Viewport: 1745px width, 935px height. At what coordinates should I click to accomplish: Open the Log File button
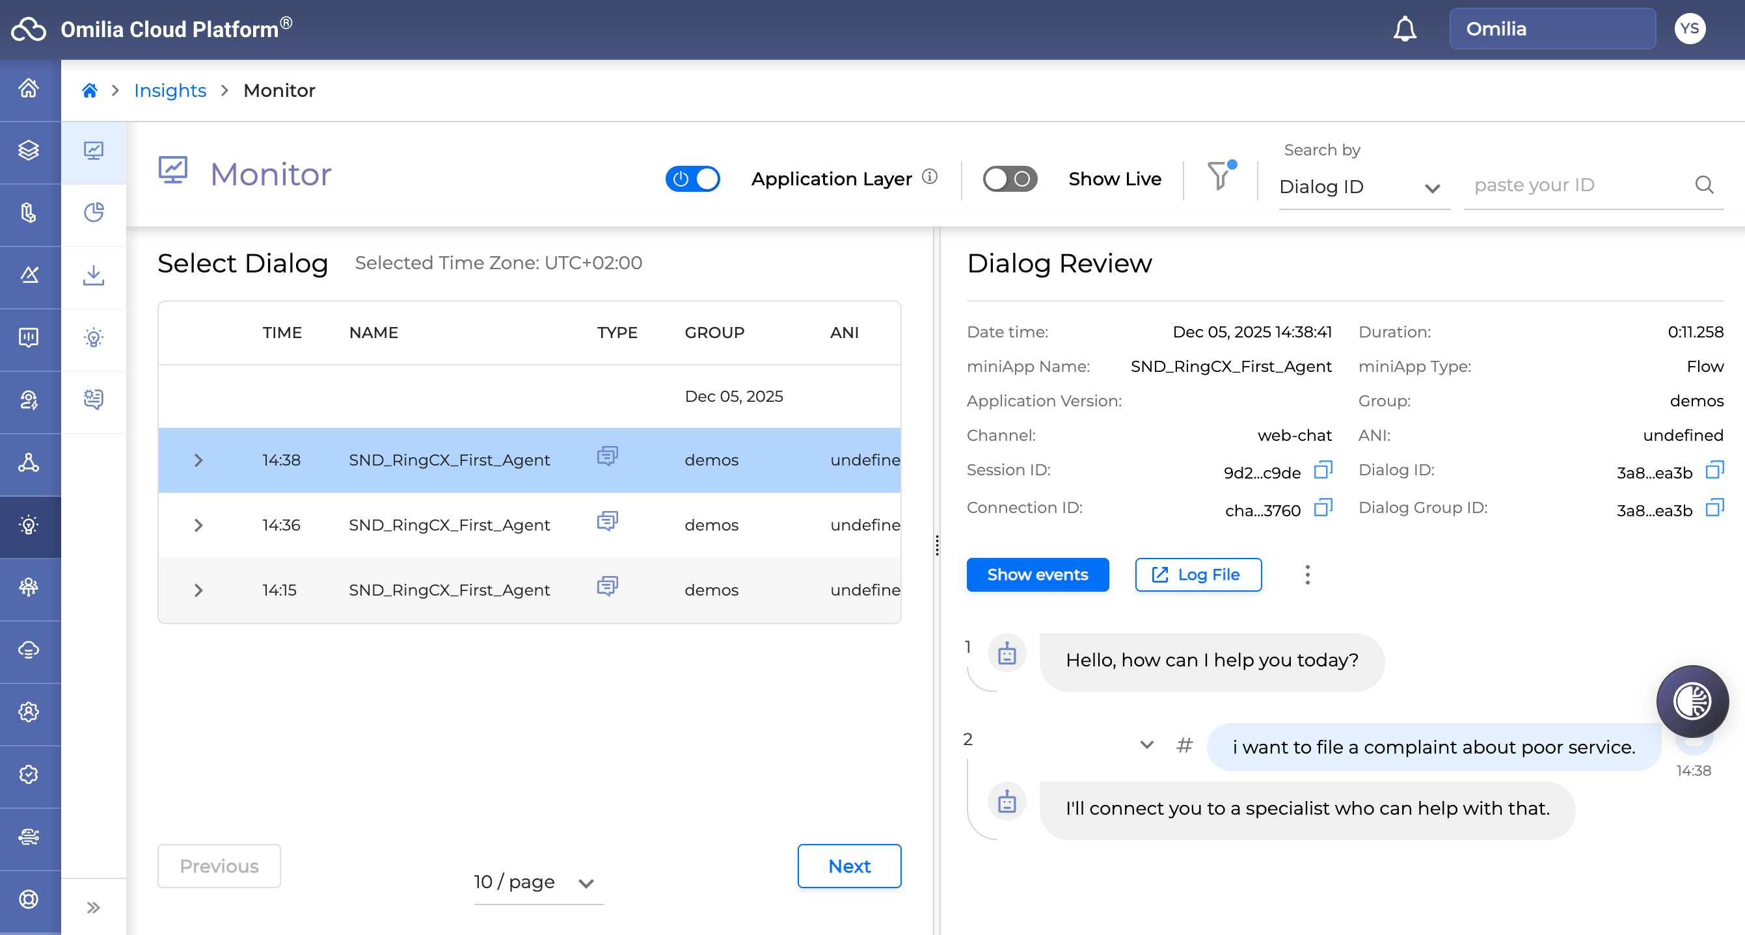[1198, 575]
